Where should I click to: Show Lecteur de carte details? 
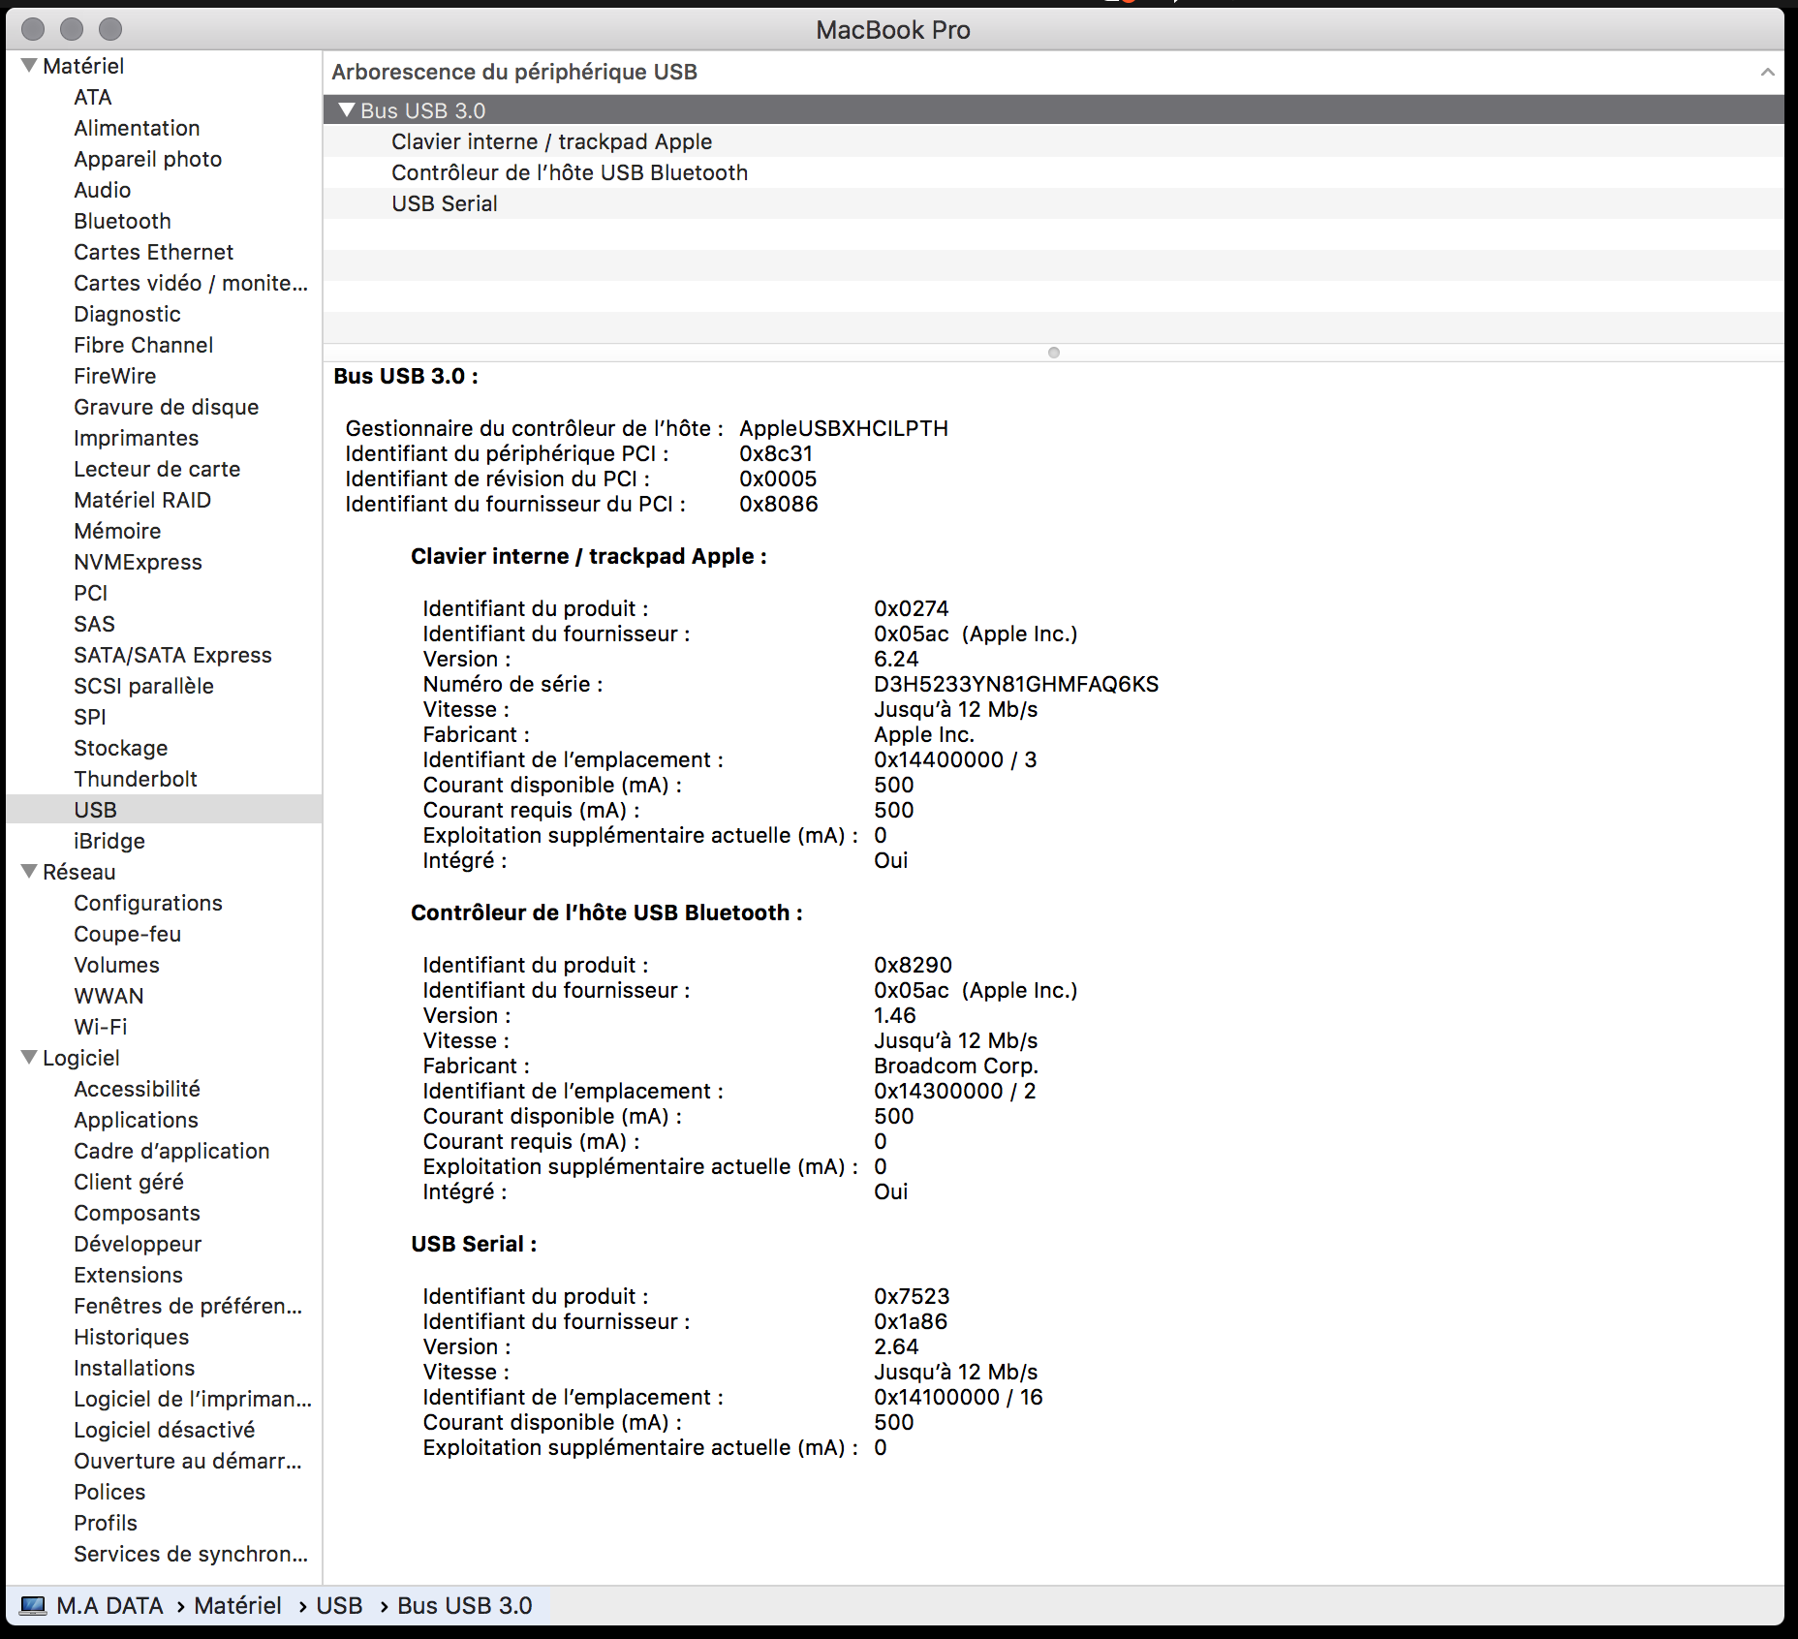157,469
